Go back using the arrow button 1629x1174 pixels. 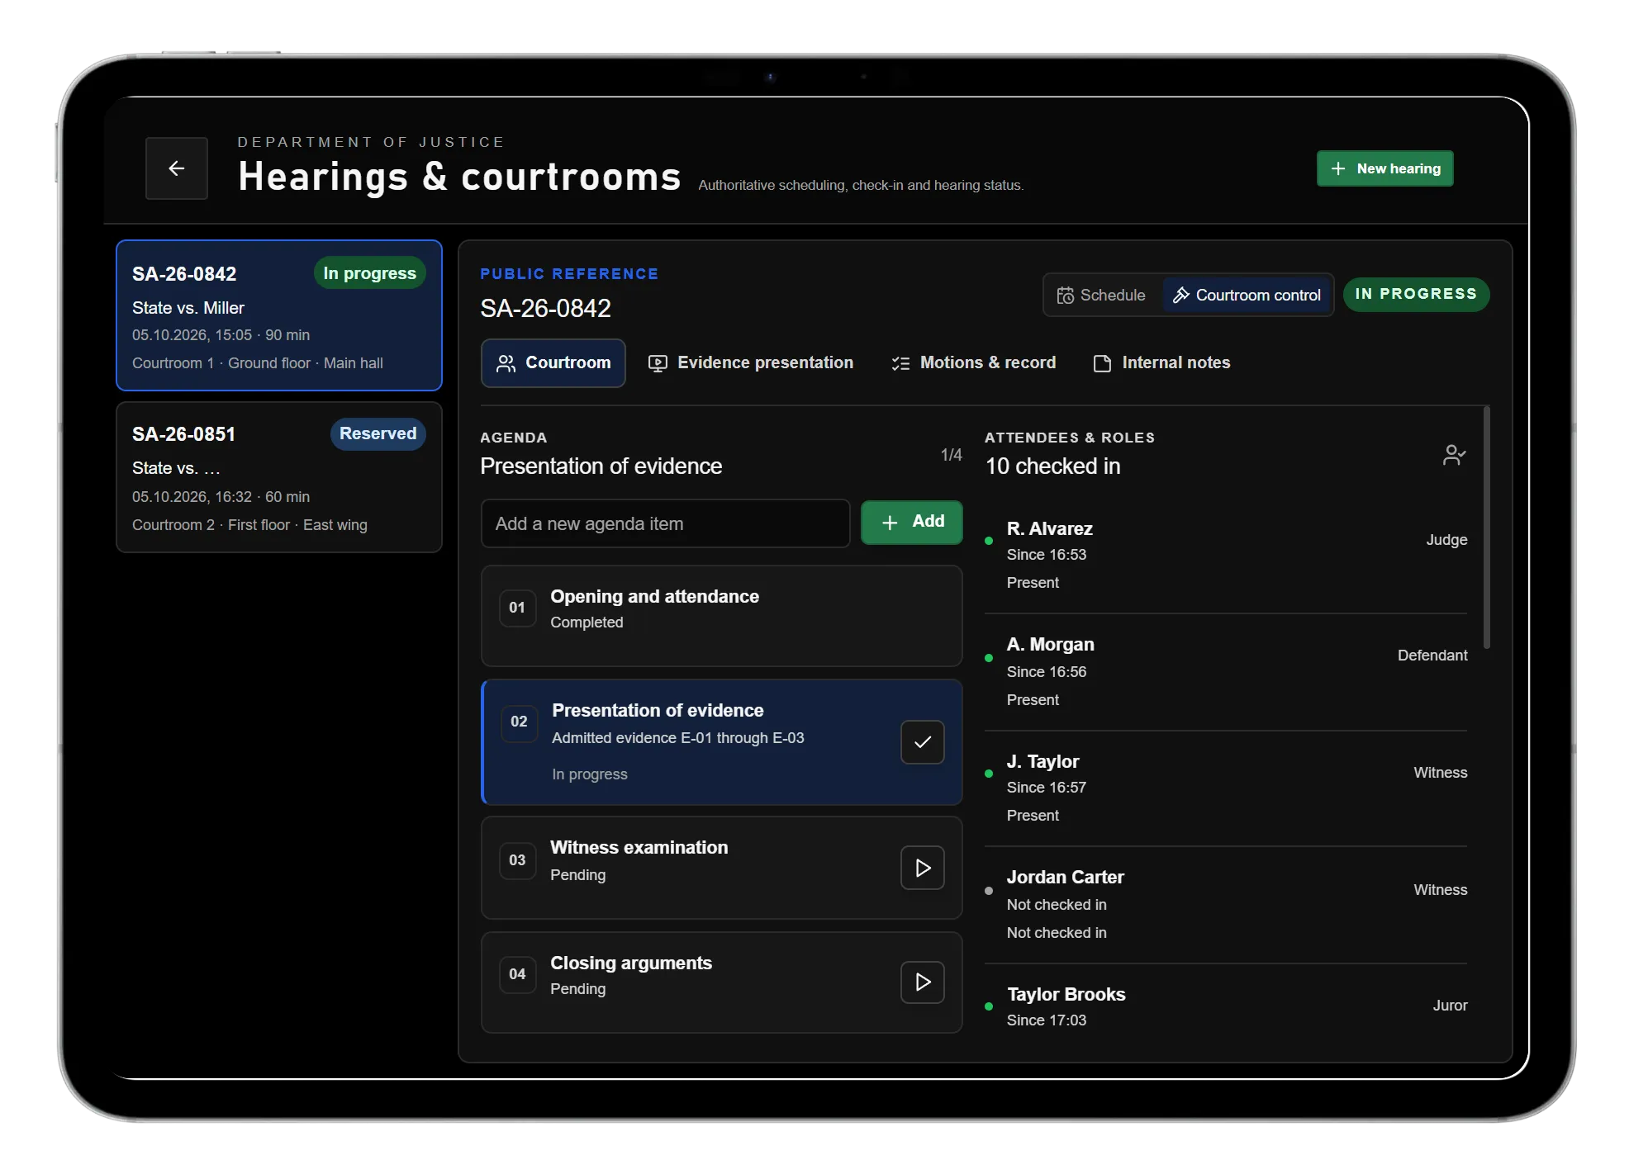coord(176,168)
